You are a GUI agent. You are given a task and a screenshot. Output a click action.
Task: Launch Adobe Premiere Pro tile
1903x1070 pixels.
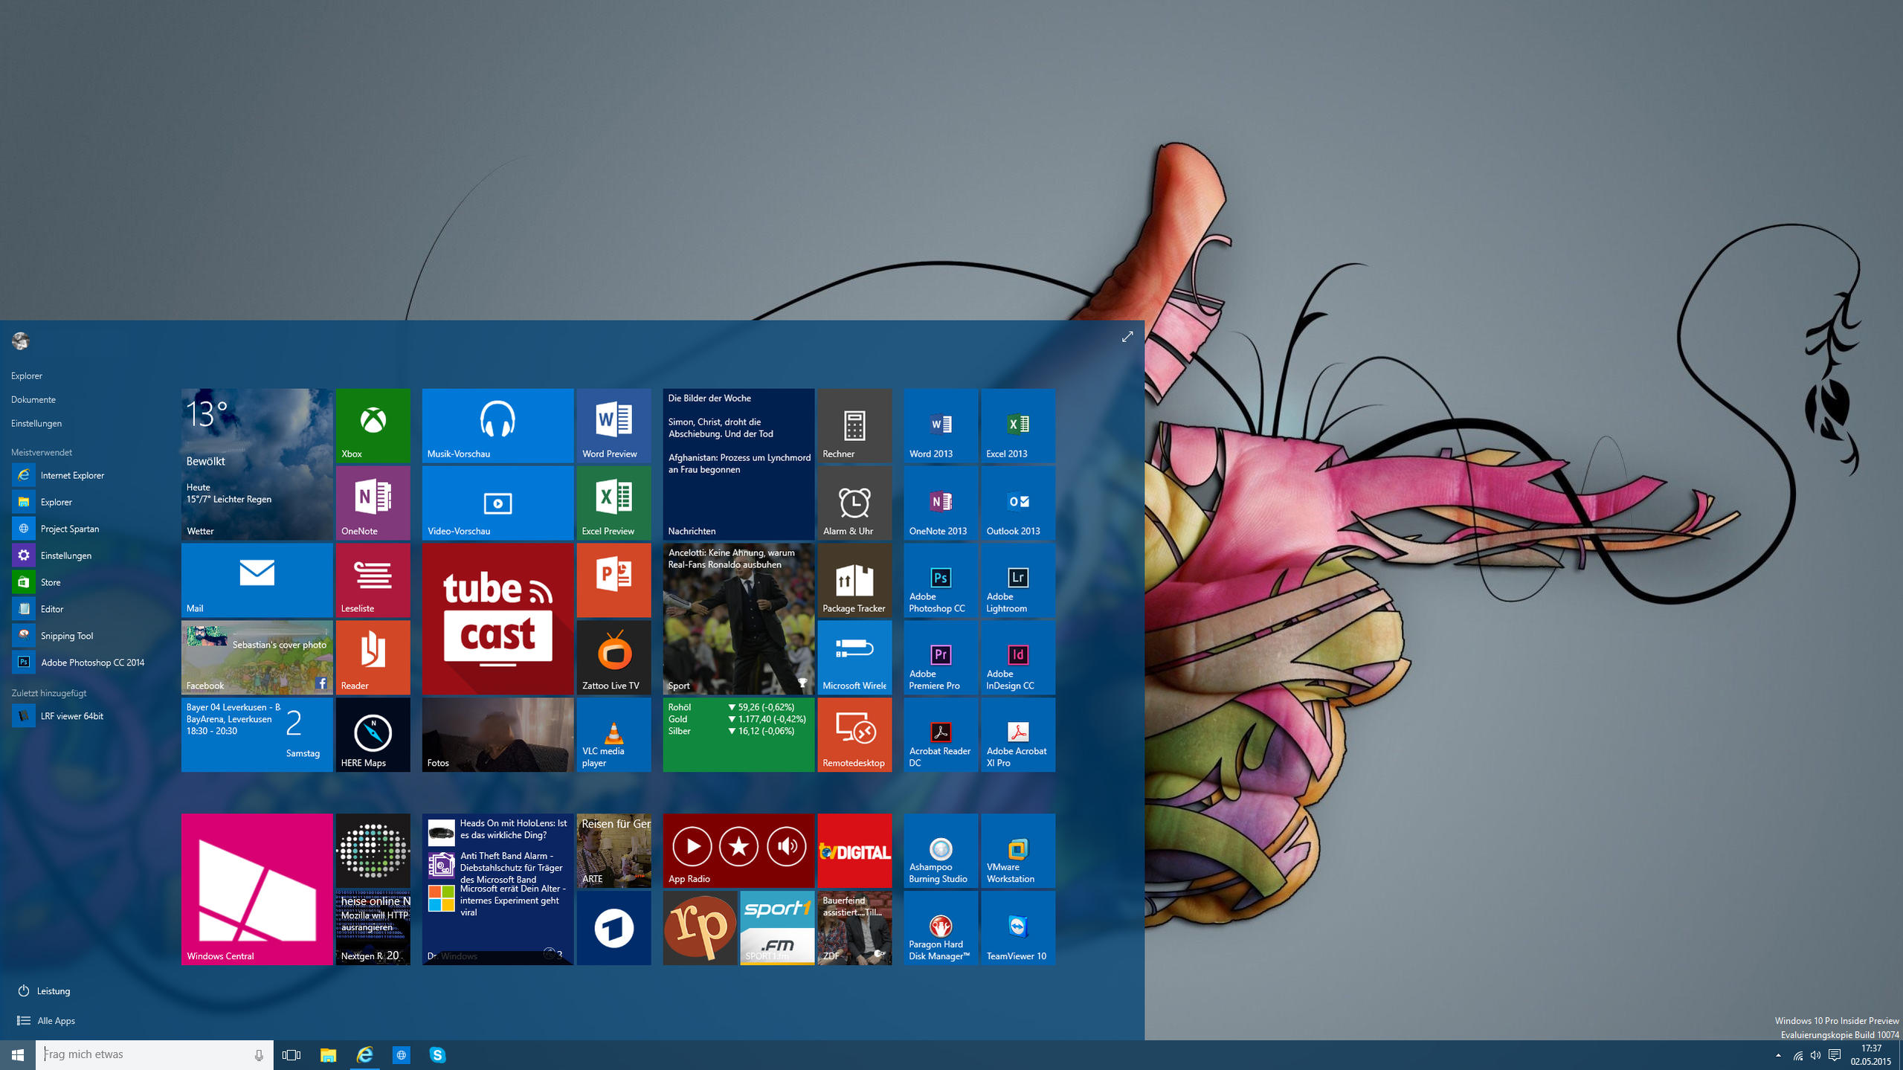pos(940,657)
